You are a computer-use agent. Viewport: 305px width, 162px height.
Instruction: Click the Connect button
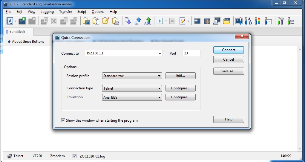click(229, 50)
